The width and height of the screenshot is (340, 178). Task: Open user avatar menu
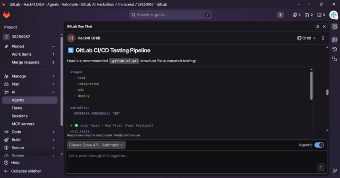[x=334, y=15]
